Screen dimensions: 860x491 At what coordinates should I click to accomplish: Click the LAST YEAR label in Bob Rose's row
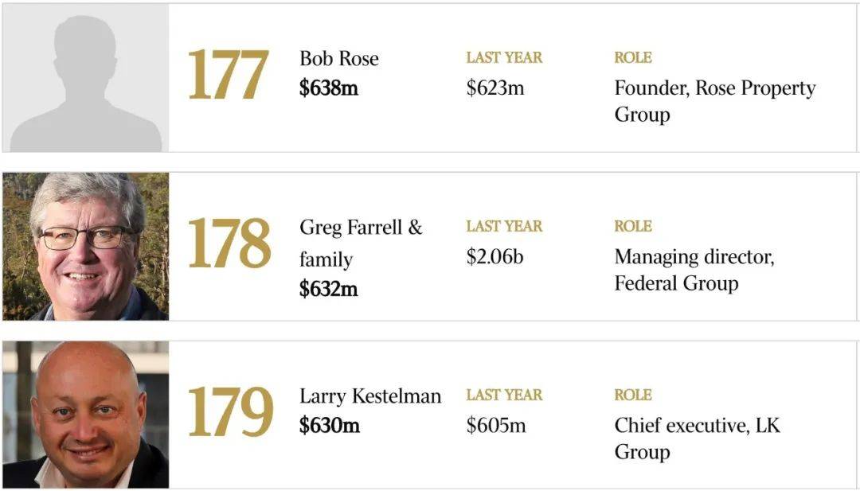pyautogui.click(x=504, y=57)
